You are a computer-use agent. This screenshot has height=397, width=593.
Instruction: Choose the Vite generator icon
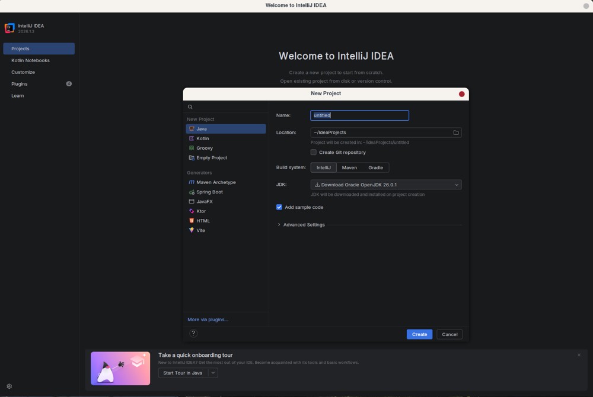pos(192,230)
